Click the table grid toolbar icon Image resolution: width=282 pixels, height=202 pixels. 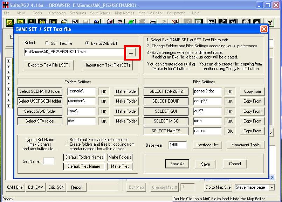click(211, 22)
